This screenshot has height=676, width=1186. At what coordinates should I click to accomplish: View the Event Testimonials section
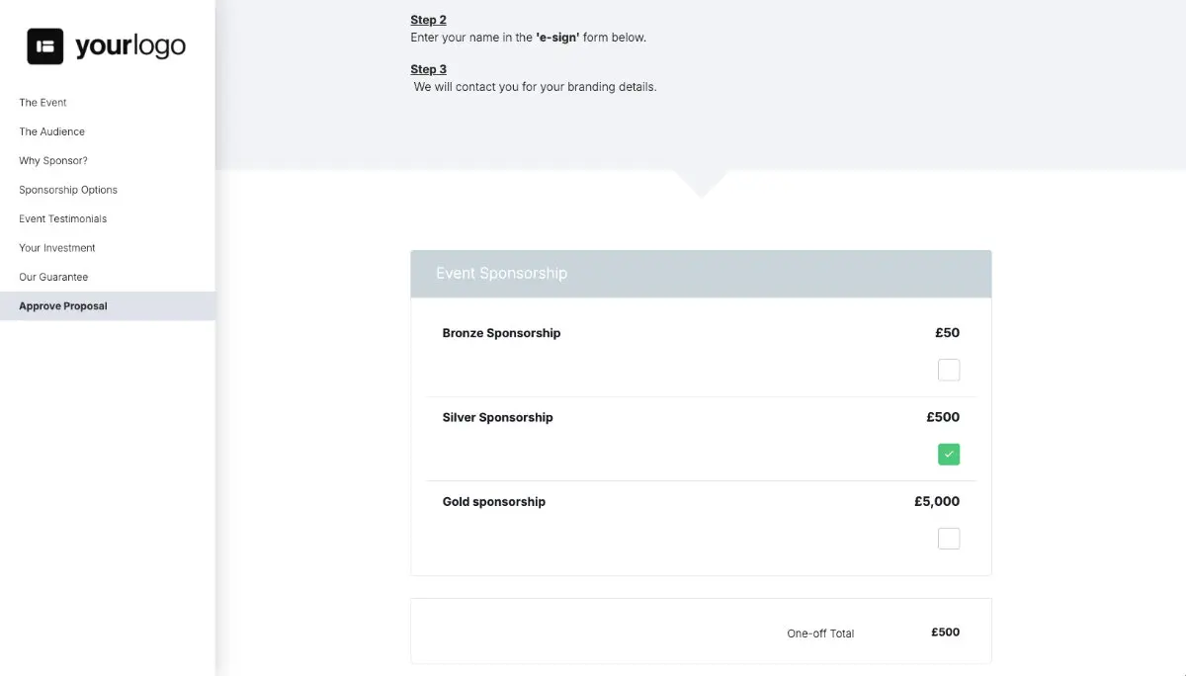pos(62,218)
